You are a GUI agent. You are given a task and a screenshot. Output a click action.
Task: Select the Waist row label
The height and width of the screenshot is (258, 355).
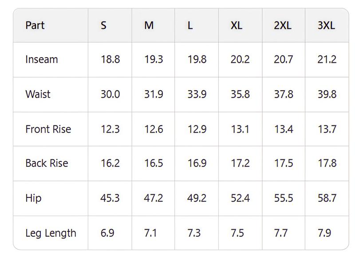(38, 94)
